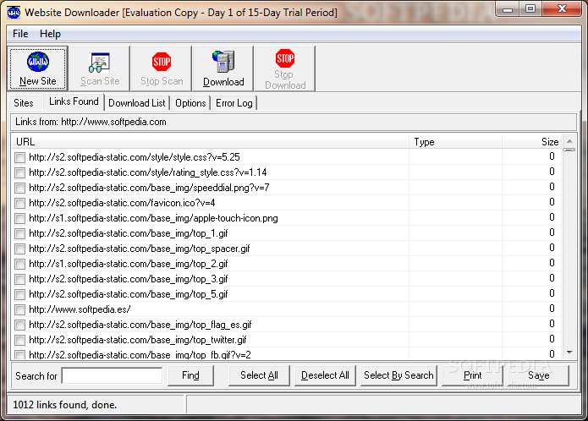Viewport: 588px width, 421px height.
Task: Check the box for top_spacer.gif
Action: tap(19, 249)
